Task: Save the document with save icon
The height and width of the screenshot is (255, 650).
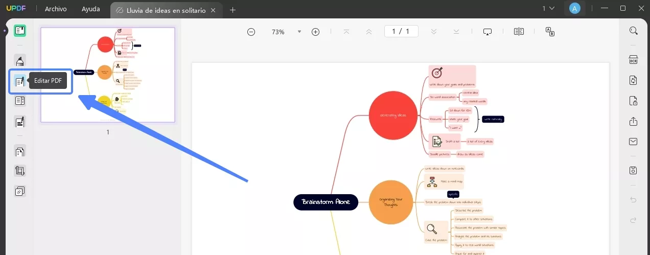Action: [x=634, y=170]
